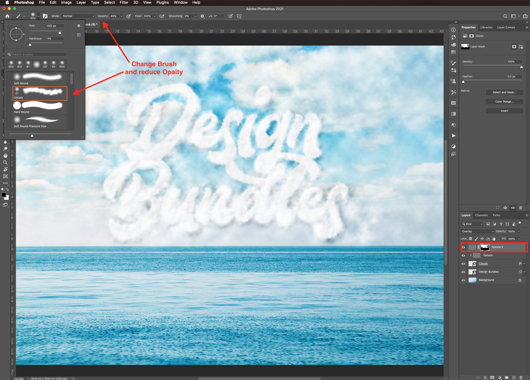Viewport: 530px width, 380px height.
Task: Create new group folder icon
Action: [507, 378]
